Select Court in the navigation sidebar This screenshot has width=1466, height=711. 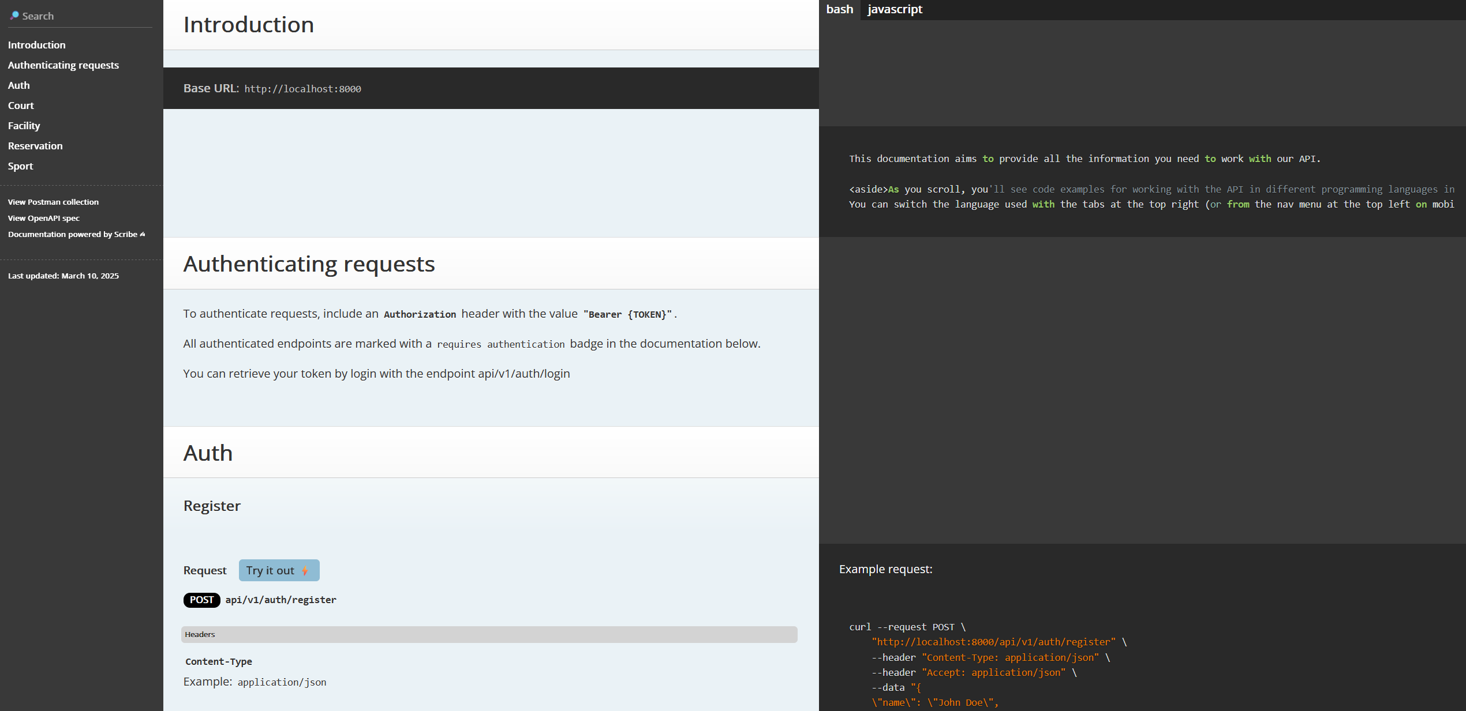[x=21, y=106]
